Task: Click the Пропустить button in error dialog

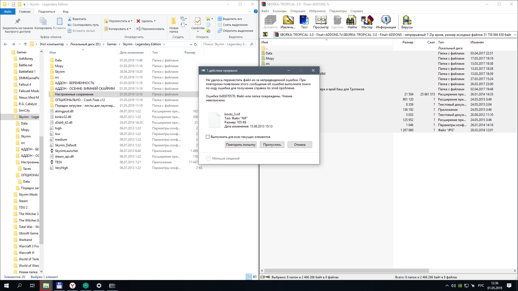Action: click(x=272, y=145)
